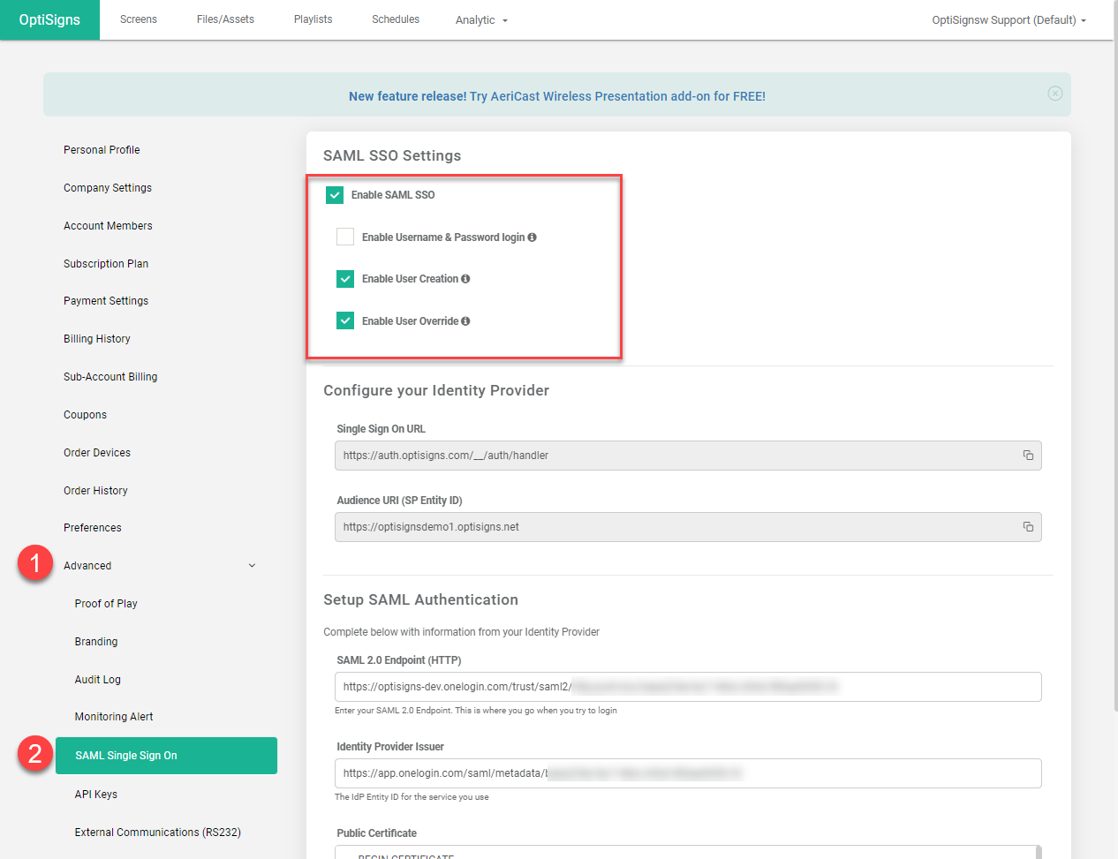Click the Identity Provider Issuer field
This screenshot has height=859, width=1118.
click(x=687, y=773)
